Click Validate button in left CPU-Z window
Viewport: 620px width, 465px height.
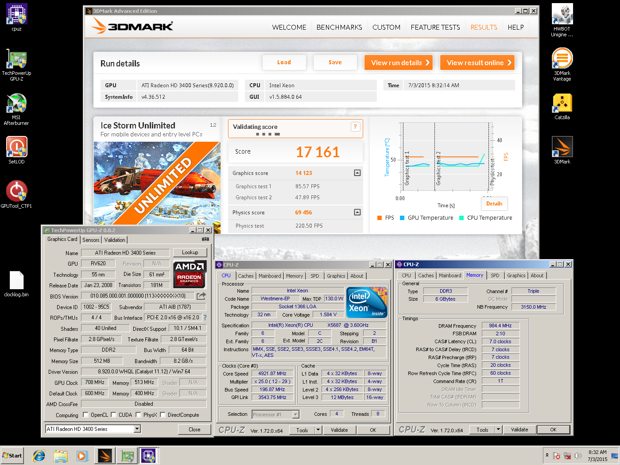tap(339, 430)
